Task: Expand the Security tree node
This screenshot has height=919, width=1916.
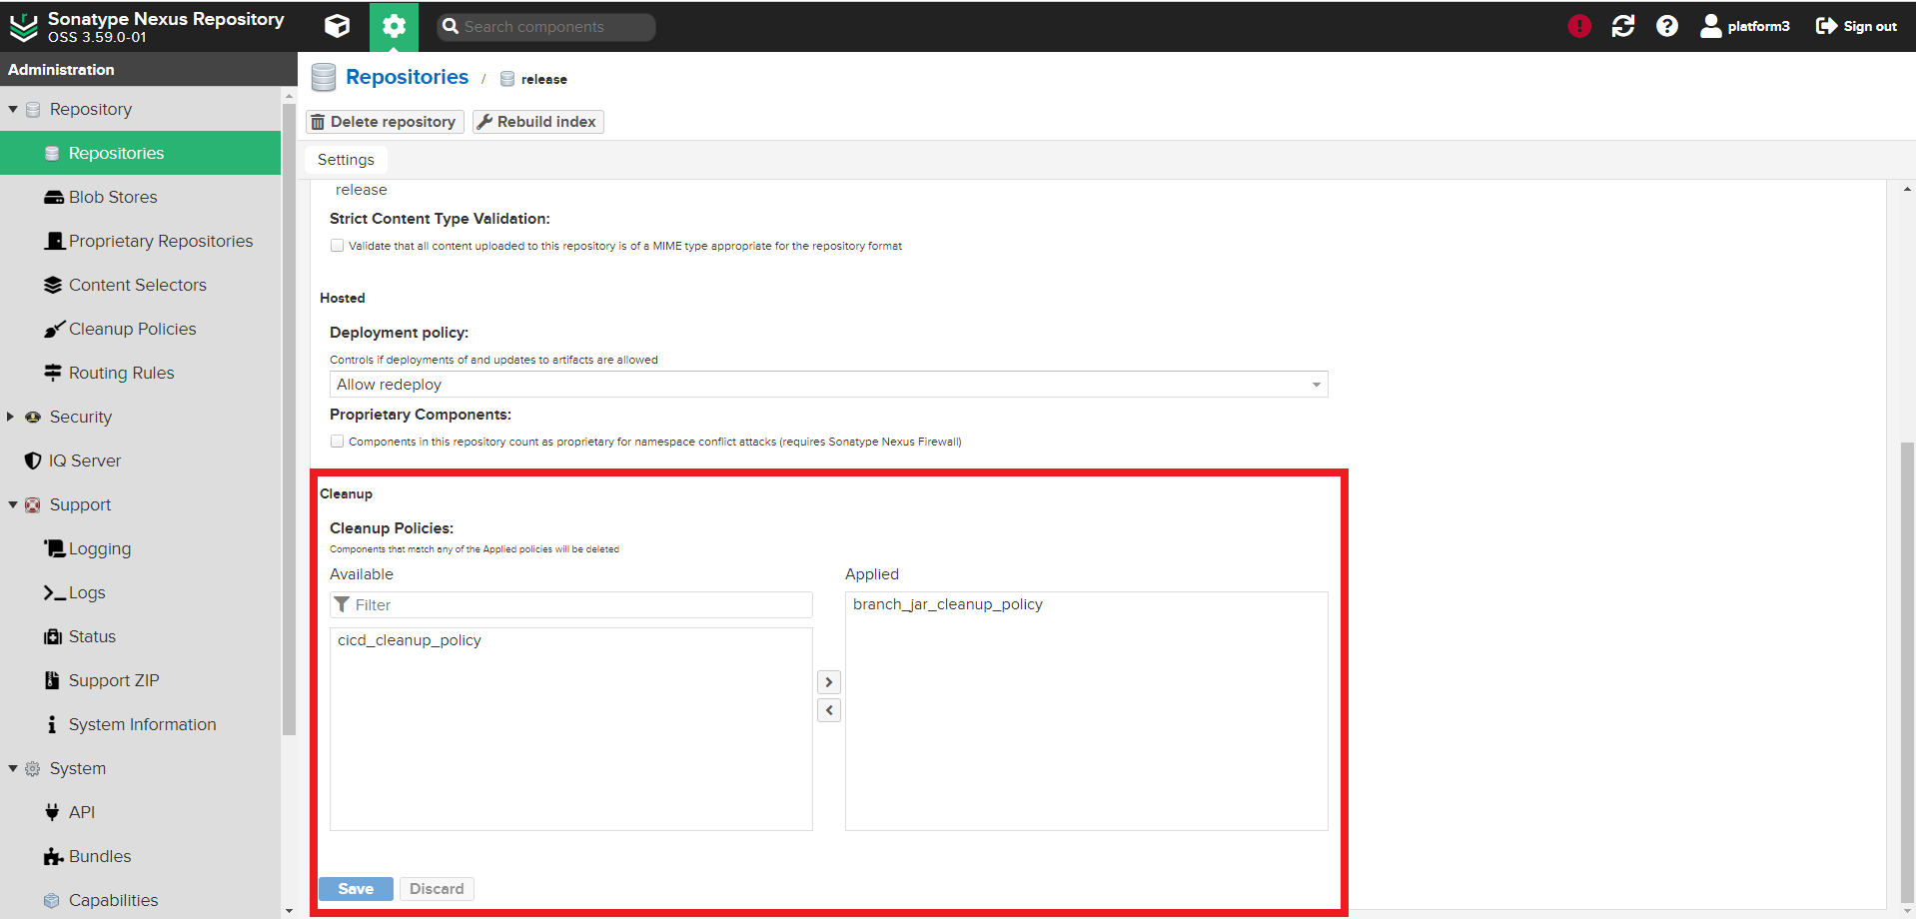Action: point(11,417)
